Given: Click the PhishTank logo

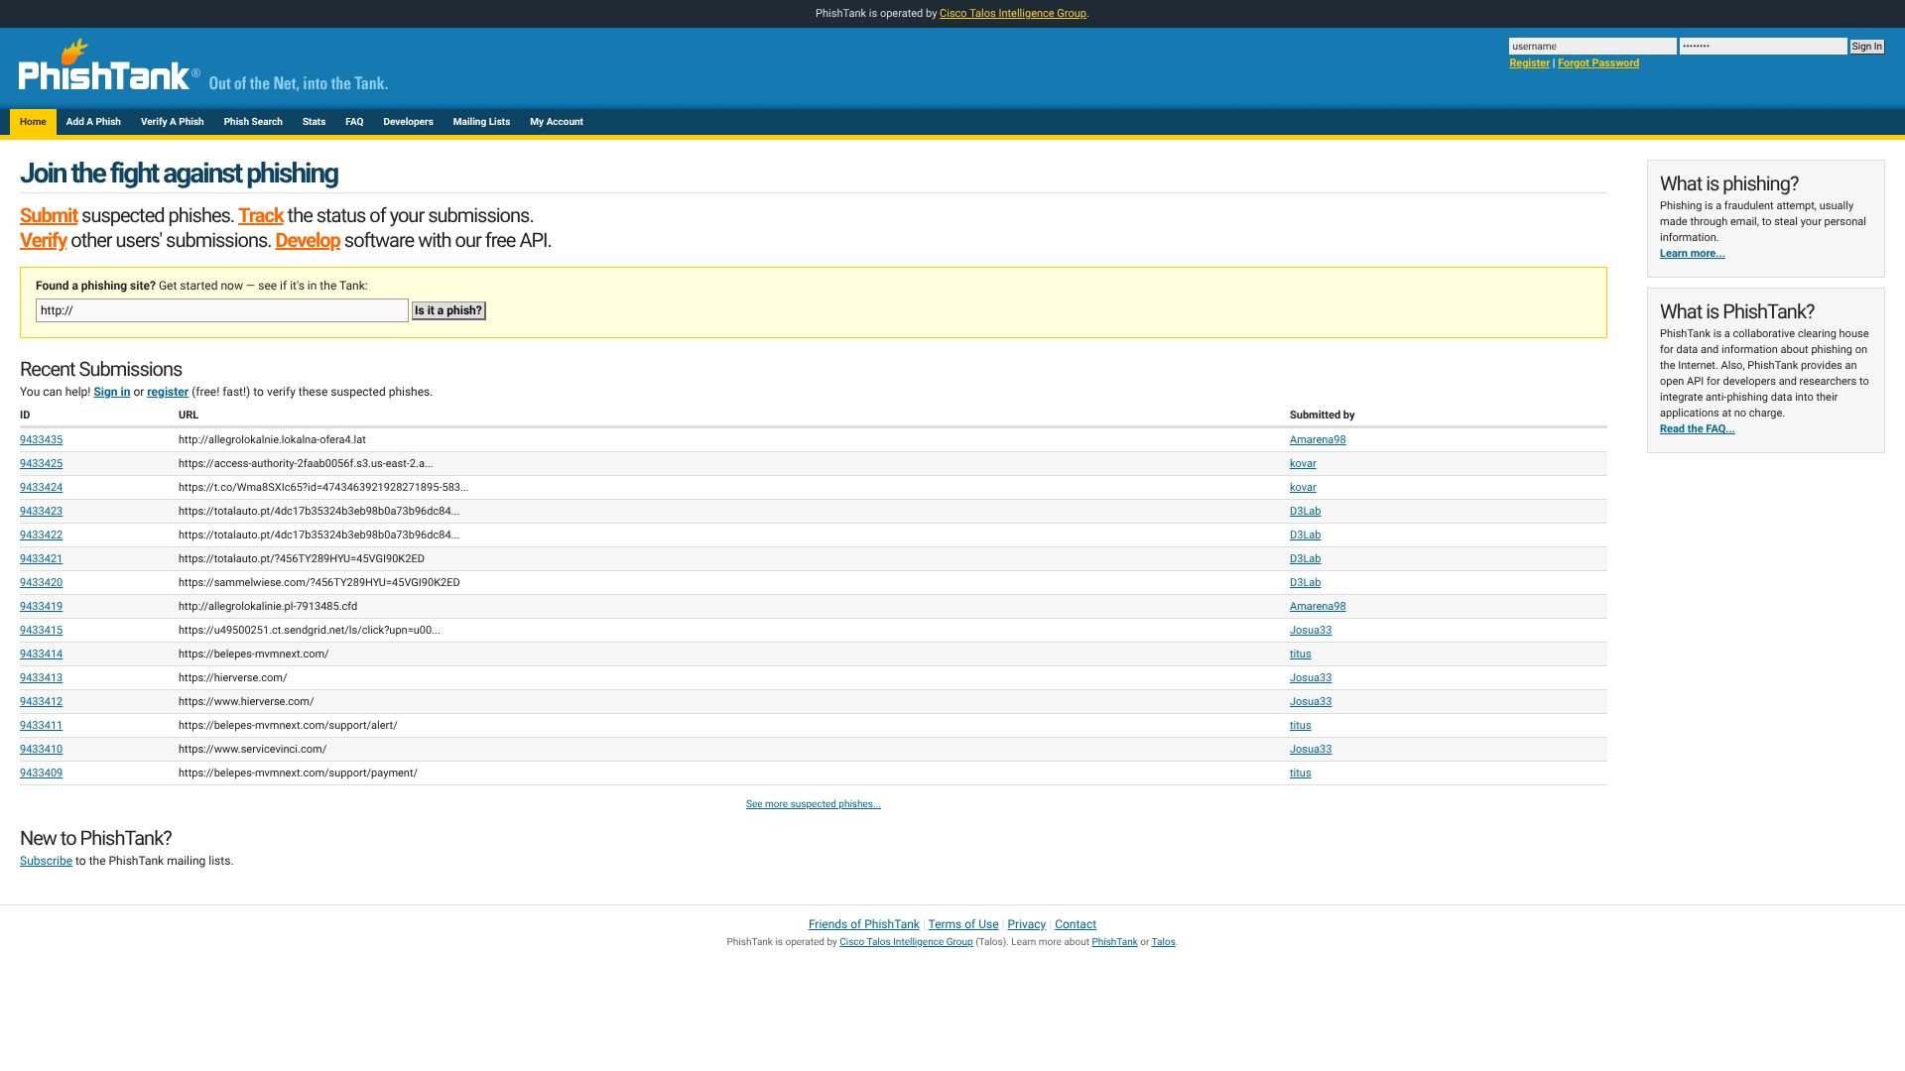Looking at the screenshot, I should [x=109, y=66].
